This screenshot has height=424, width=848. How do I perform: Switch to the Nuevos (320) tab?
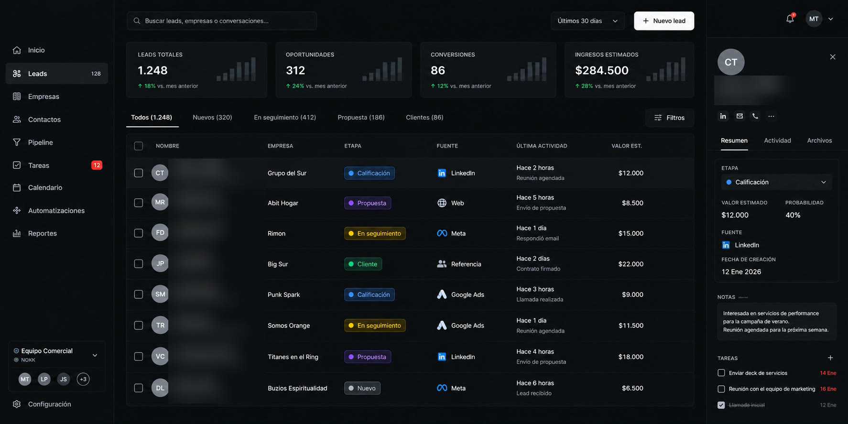coord(212,118)
